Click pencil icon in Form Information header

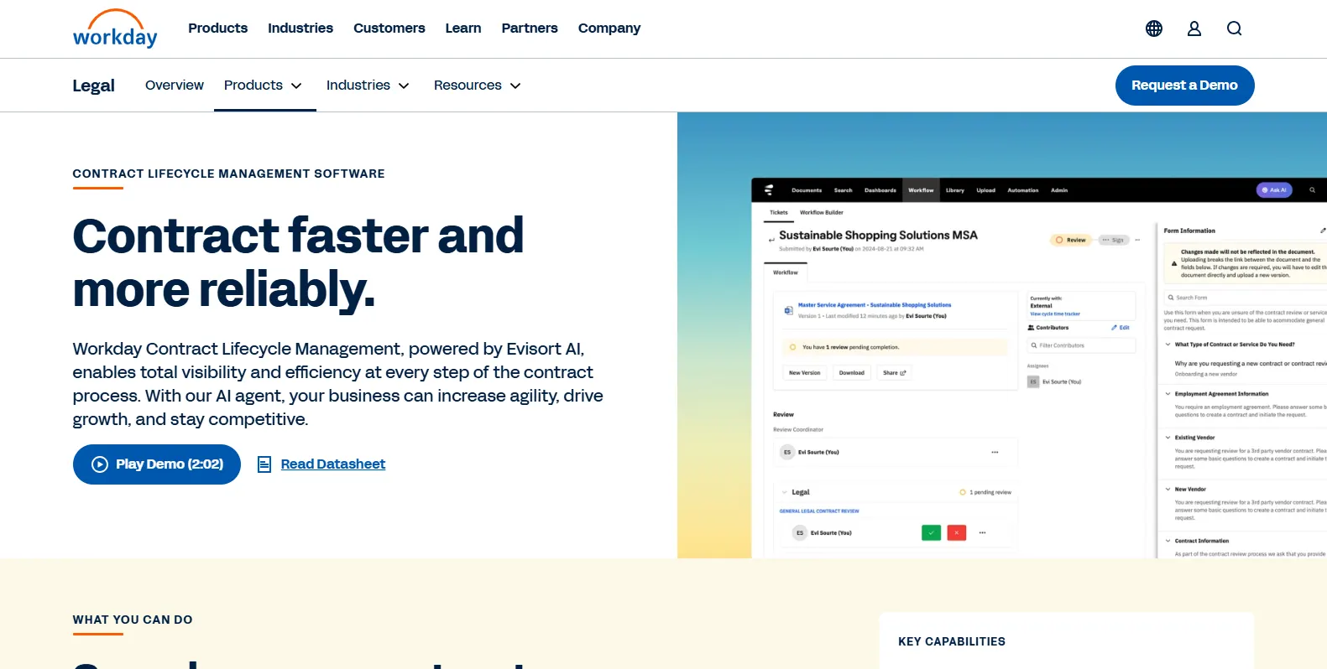click(1323, 231)
